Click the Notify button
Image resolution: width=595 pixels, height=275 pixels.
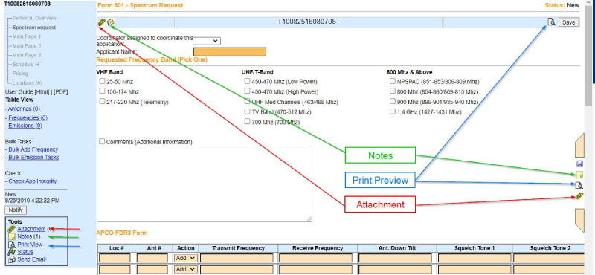(x=16, y=210)
